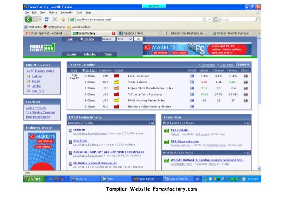The width and height of the screenshot is (303, 198).
Task: Open the address bar history dropdown arrow
Action: (x=209, y=20)
